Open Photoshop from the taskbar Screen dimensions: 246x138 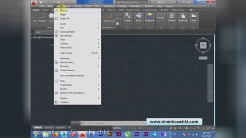[x=101, y=134]
